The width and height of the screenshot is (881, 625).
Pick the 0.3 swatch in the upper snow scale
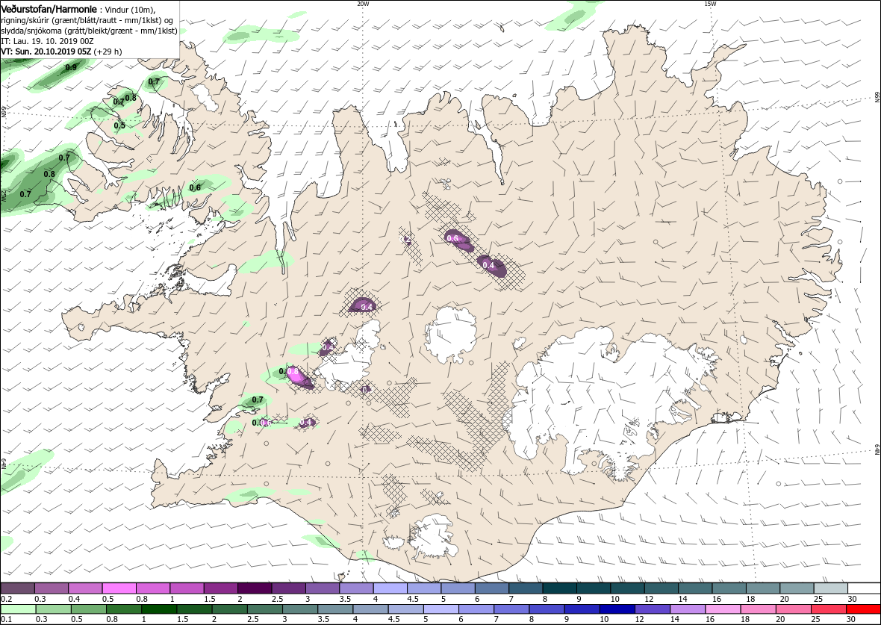[52, 588]
